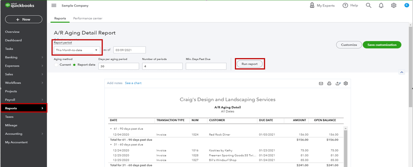The height and width of the screenshot is (167, 413).
Task: Click the Min. Days Past Due field
Action: coord(206,66)
